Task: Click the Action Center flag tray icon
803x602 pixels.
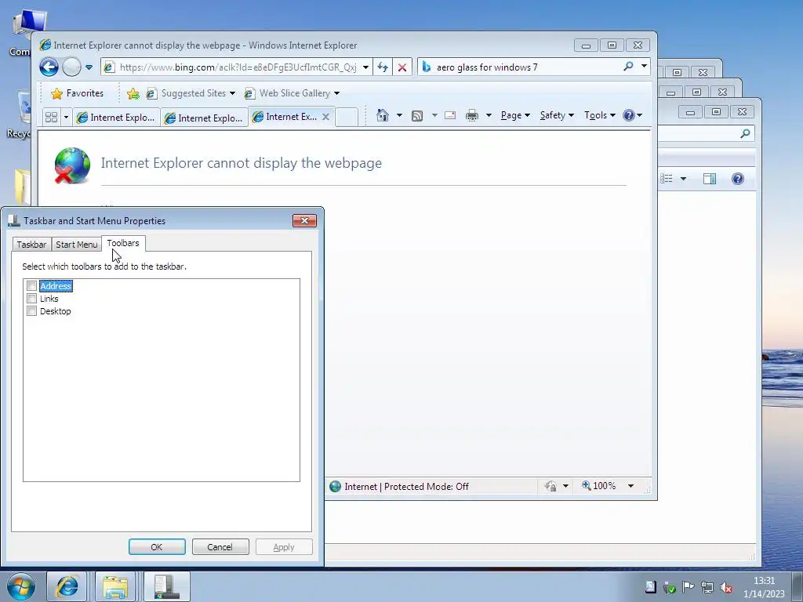Action: (689, 587)
